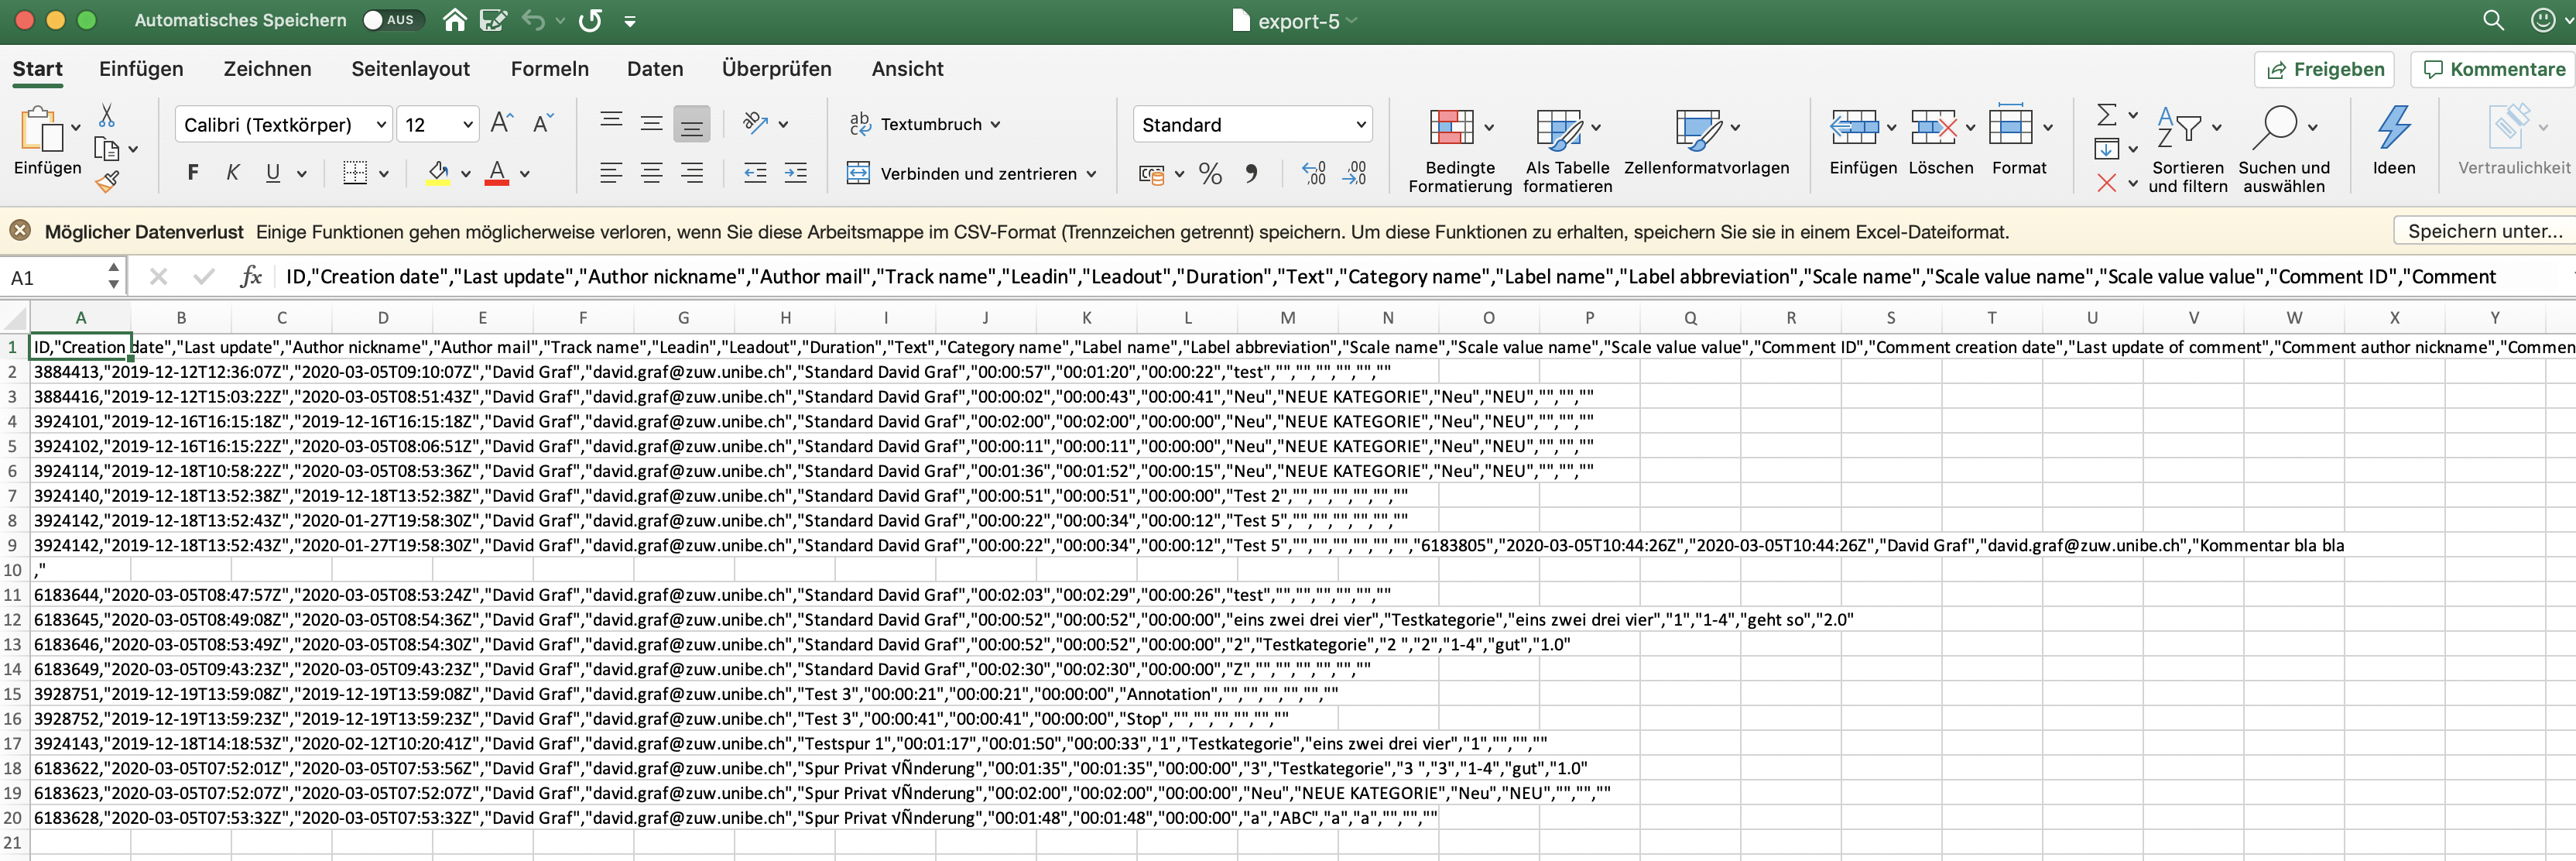Toggle italic K button
Image resolution: width=2576 pixels, height=861 pixels.
tap(232, 173)
